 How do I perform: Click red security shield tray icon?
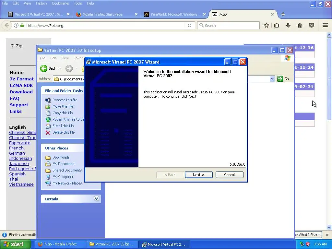(308, 244)
